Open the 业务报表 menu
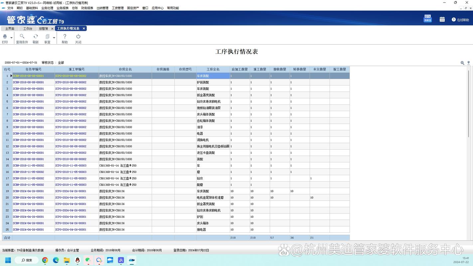Viewport: 473px width, 266px height. coord(63,8)
